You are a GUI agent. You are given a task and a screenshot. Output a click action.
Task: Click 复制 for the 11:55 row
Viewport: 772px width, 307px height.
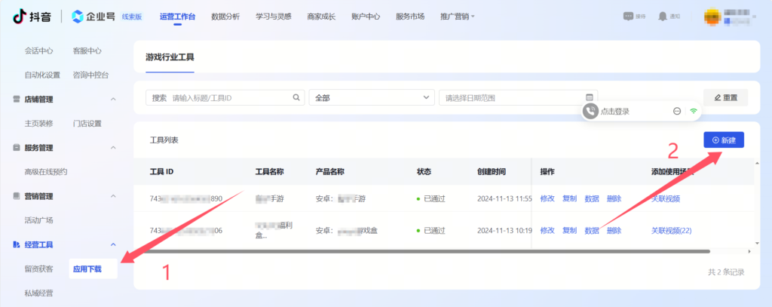[570, 198]
